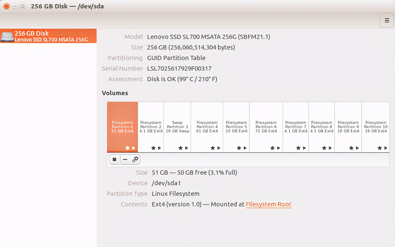
Task: Open additional partition options gears button
Action: click(x=135, y=159)
